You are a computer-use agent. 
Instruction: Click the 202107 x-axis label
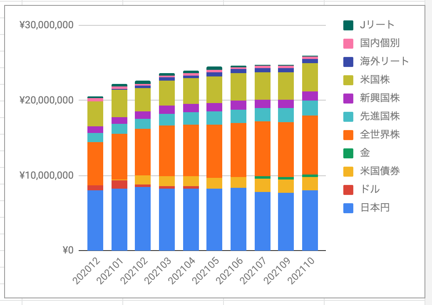254,271
